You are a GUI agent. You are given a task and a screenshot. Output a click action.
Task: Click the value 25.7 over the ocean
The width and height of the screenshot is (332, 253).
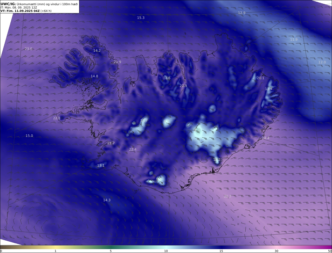point(227,196)
